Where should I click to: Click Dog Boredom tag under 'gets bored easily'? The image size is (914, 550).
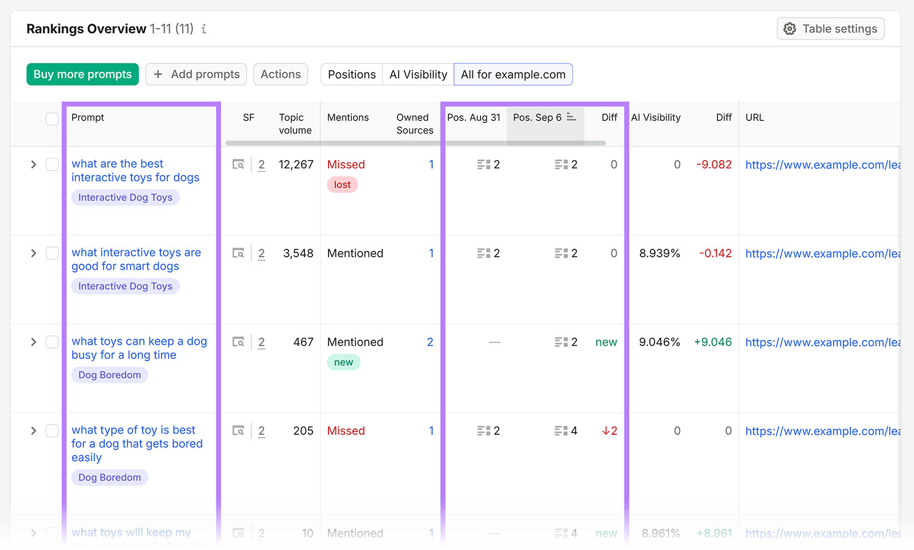click(110, 478)
